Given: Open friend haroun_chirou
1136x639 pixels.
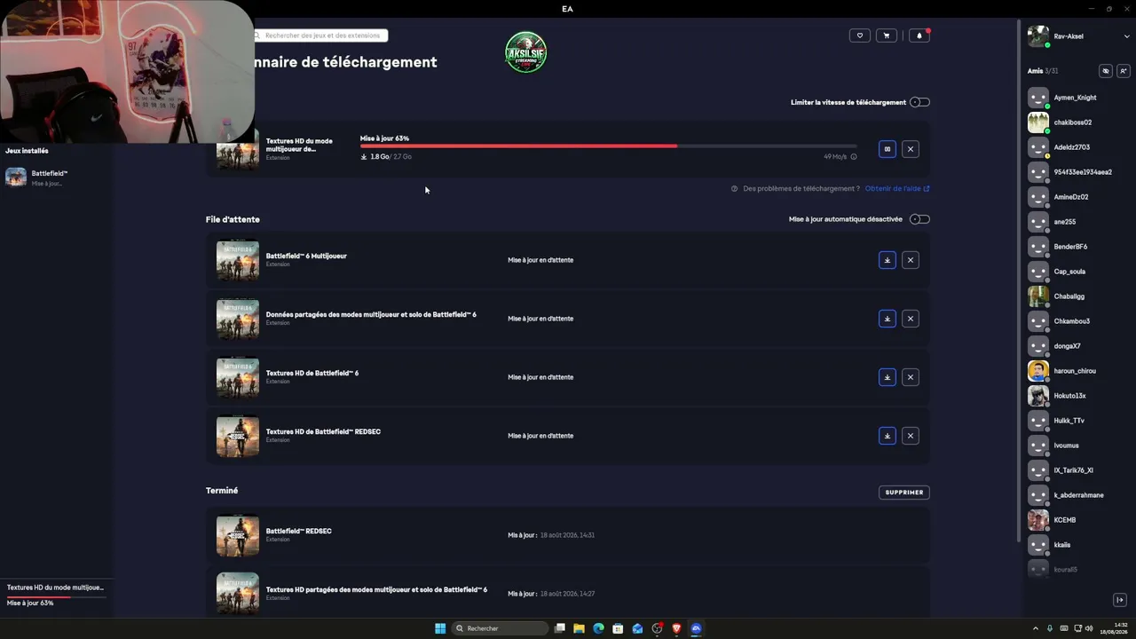Looking at the screenshot, I should tap(1075, 371).
